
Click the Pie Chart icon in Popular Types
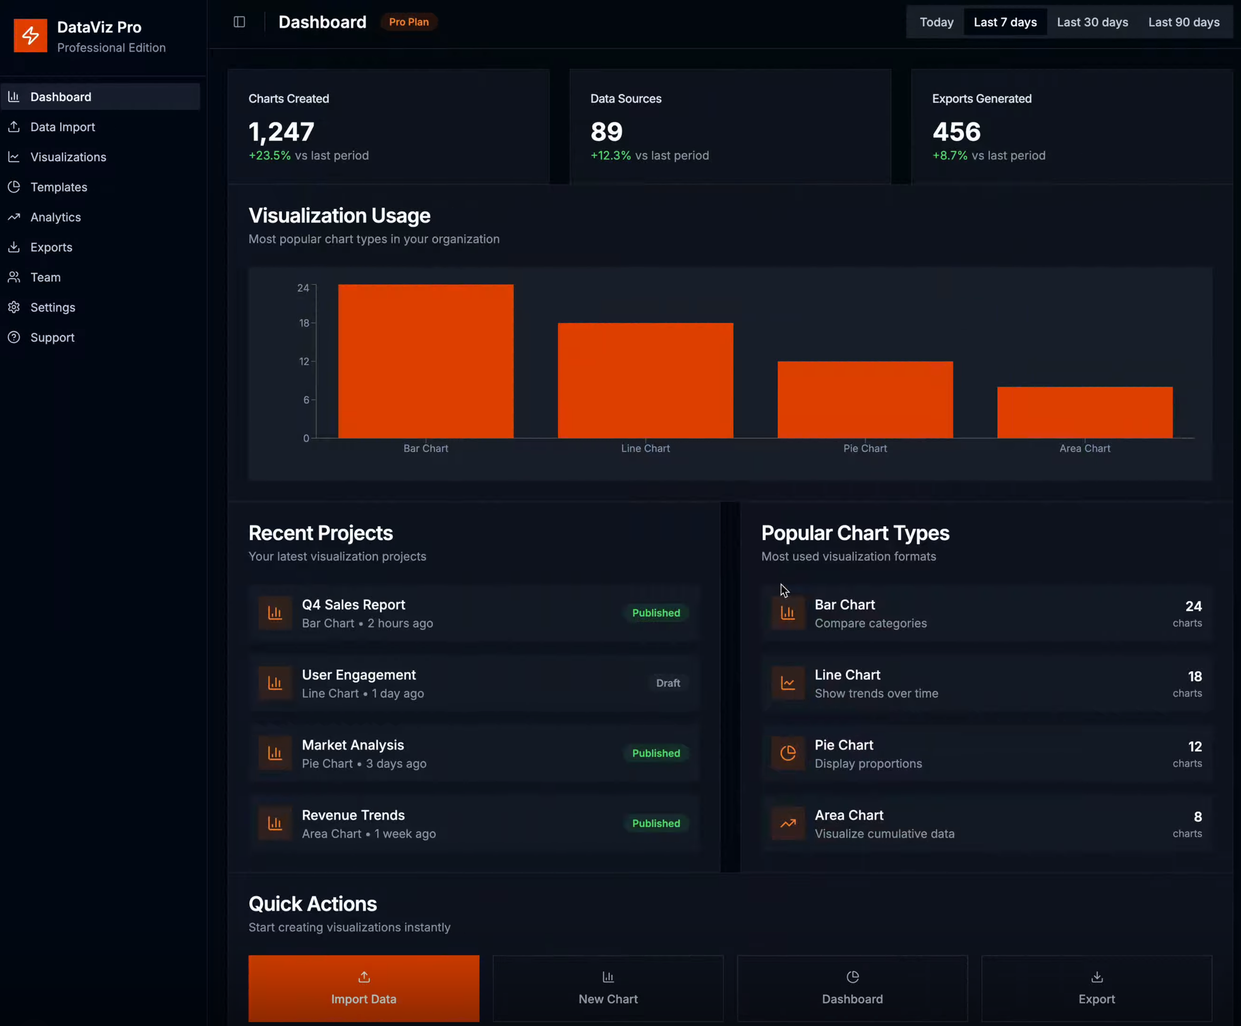click(x=788, y=753)
